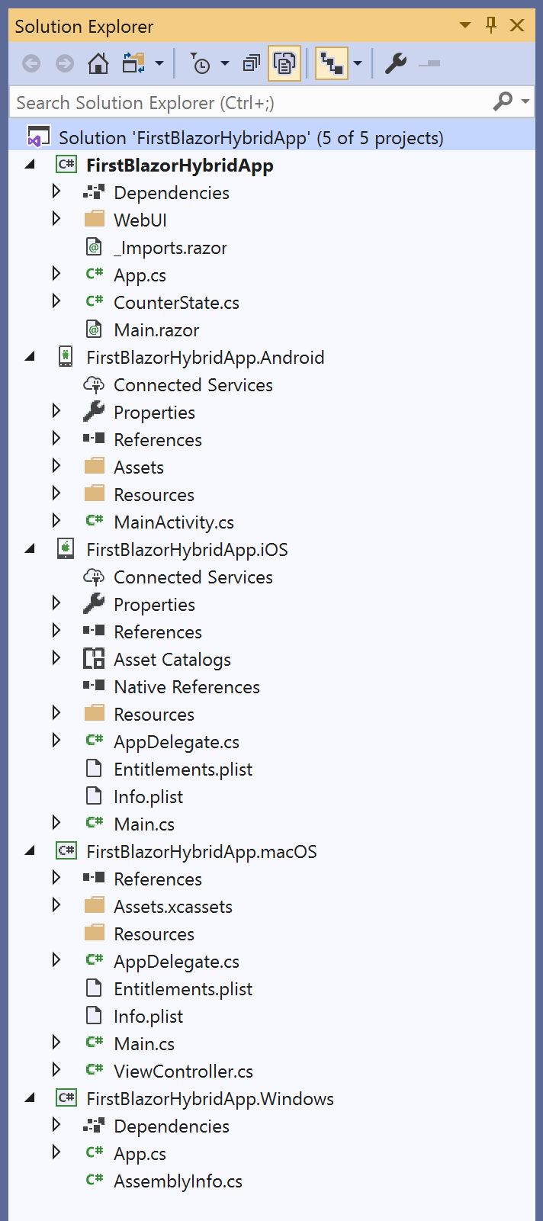The image size is (543, 1221).
Task: Toggle the Preview Selected Items dash button
Action: [x=429, y=63]
